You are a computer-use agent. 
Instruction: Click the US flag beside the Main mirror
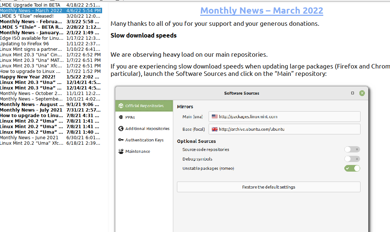(214, 116)
